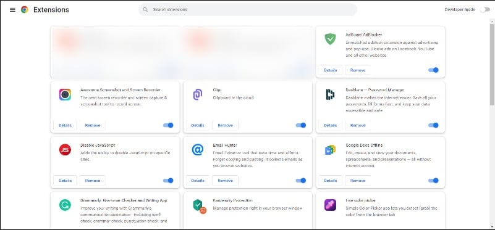View Details of Clipt extension
The image size is (495, 230).
198,125
